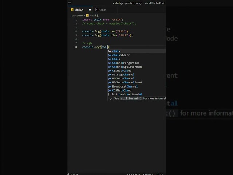Select the CSSMathClamp suggestion
Image resolution: width=233 pixels, height=175 pixels.
coord(137,90)
